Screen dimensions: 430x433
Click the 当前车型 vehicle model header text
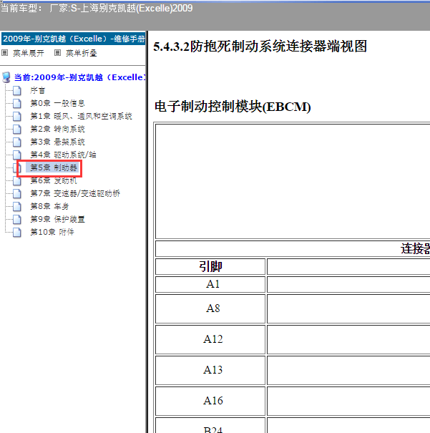pos(97,9)
